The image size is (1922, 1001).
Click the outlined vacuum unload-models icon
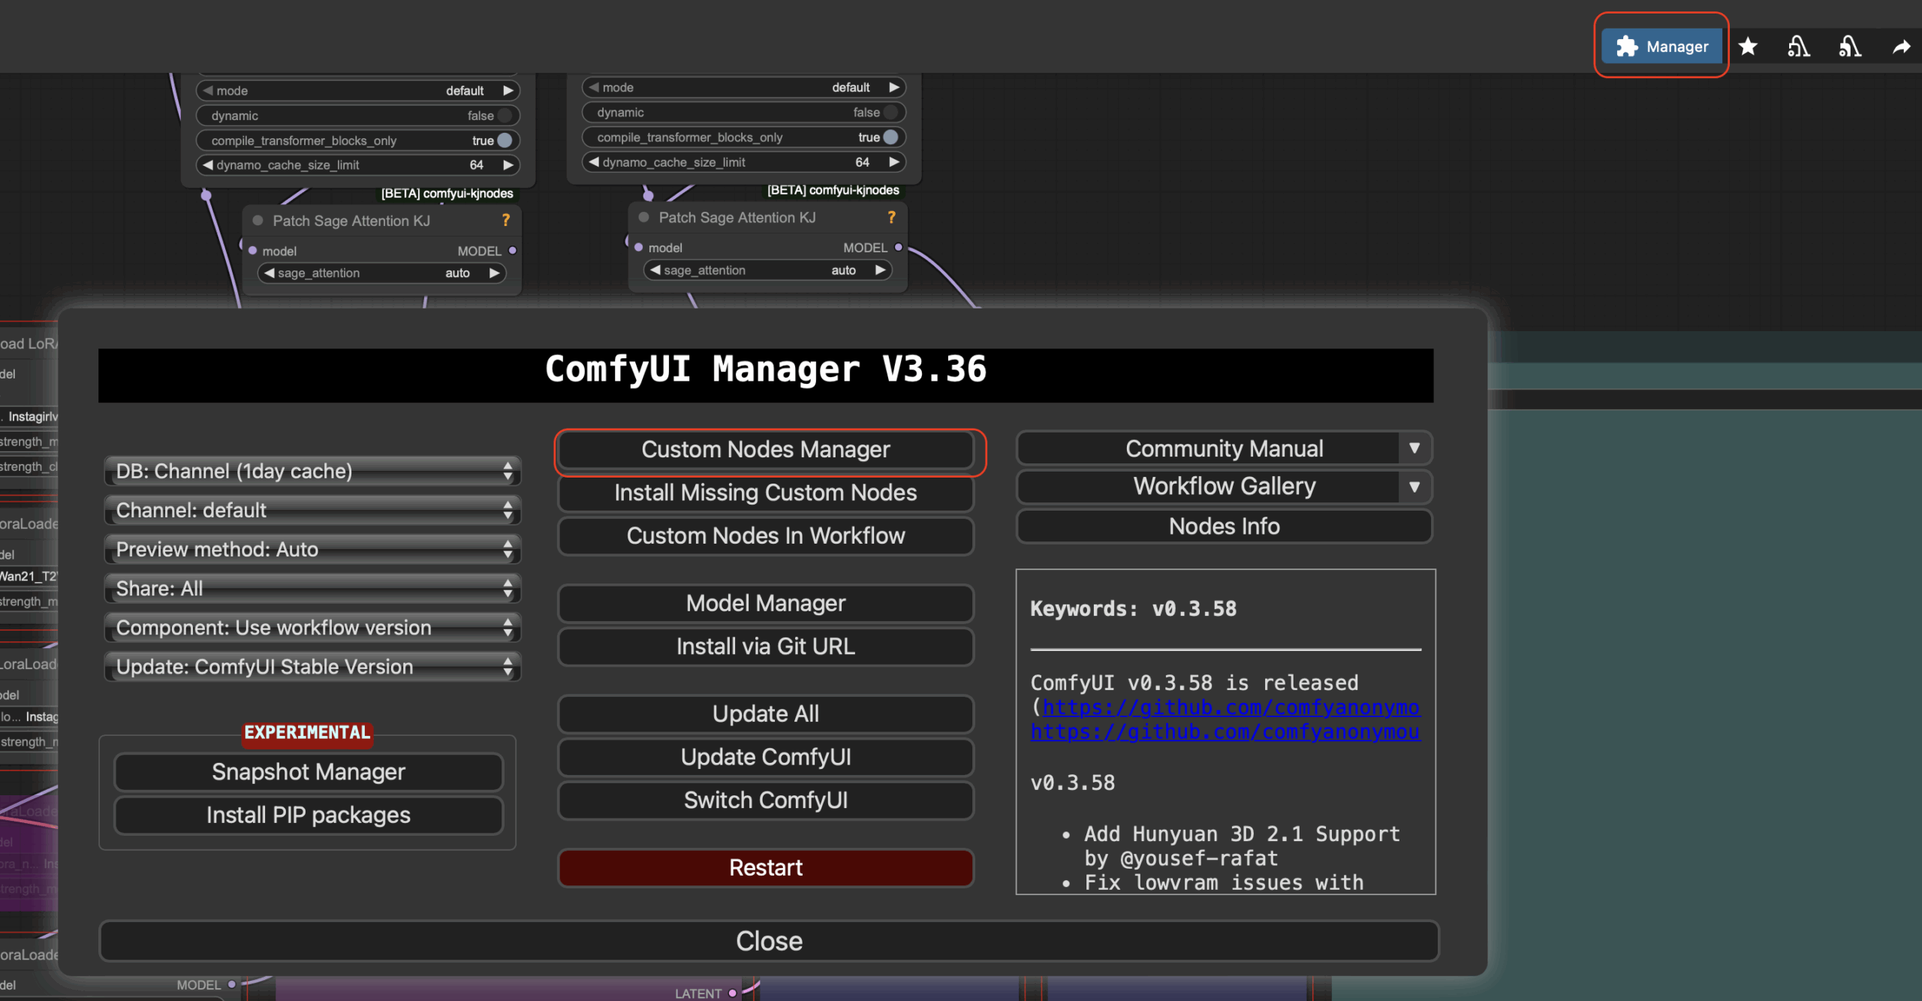1798,47
